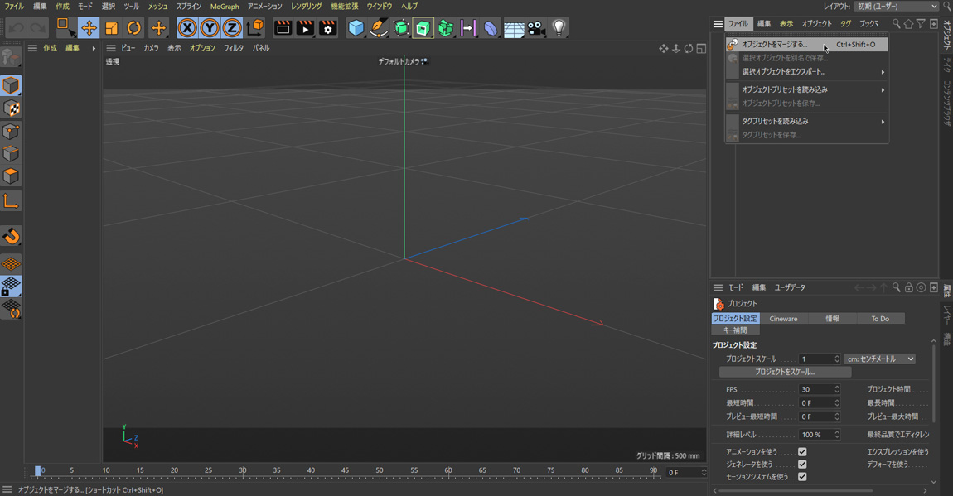Open render settings clapperboard gear icon
953x496 pixels.
[327, 28]
